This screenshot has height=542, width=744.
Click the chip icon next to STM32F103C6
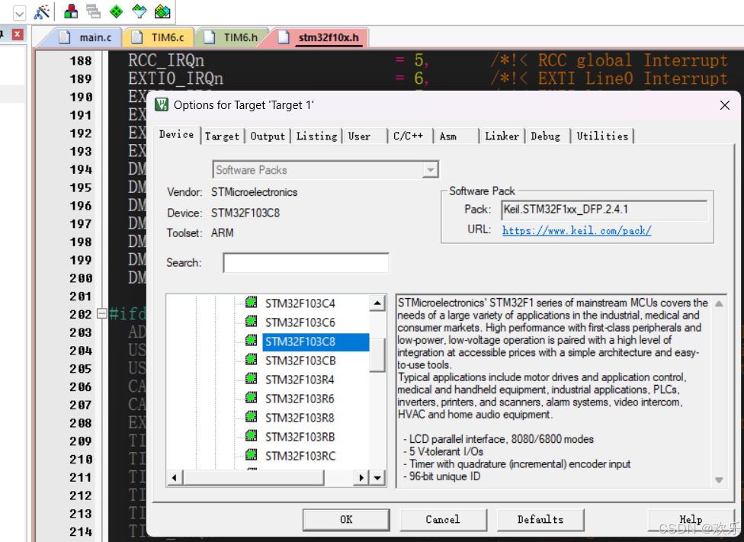251,322
